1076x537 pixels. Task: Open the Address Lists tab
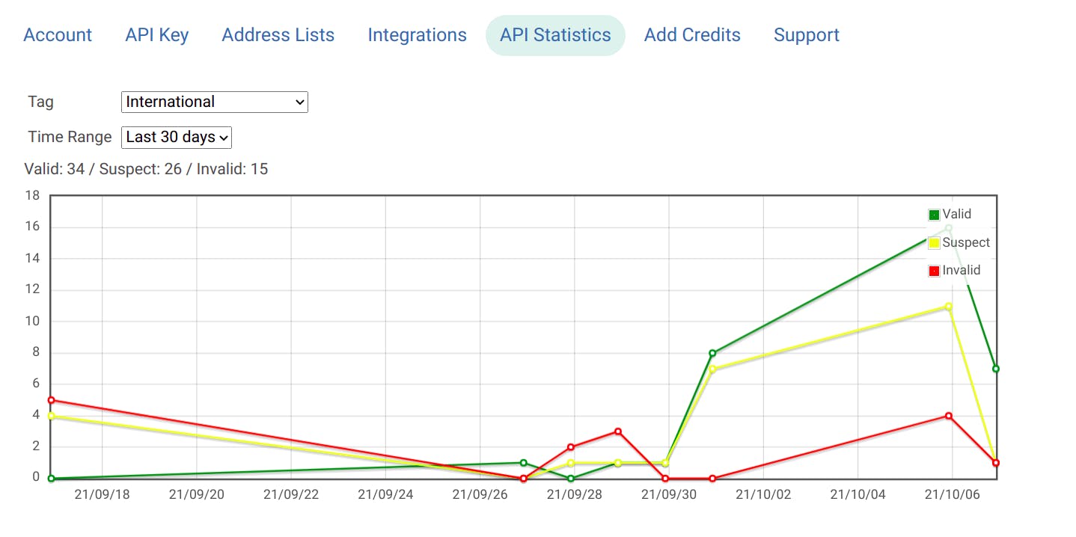click(x=278, y=35)
